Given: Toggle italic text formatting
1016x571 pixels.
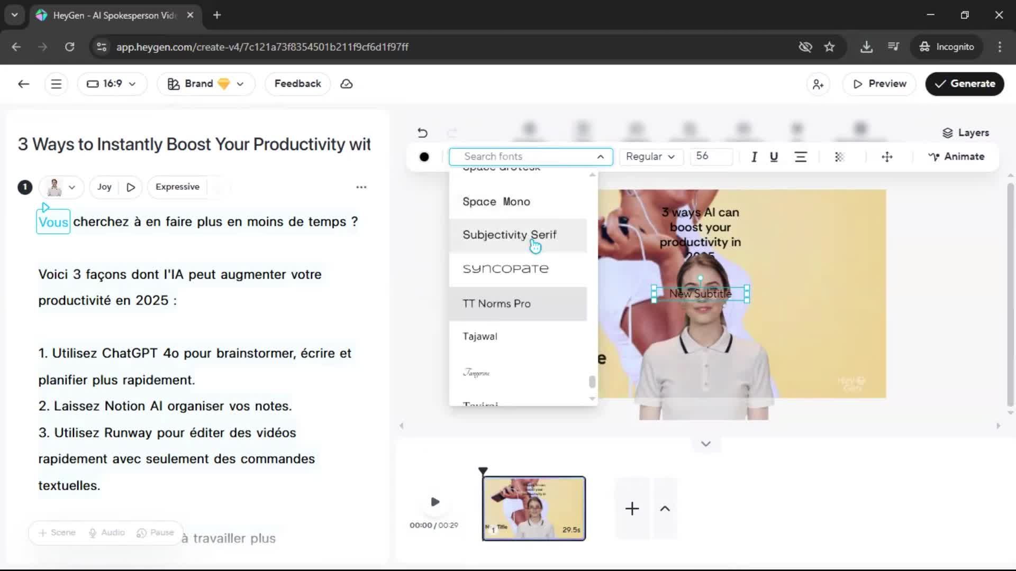Looking at the screenshot, I should click(x=754, y=157).
